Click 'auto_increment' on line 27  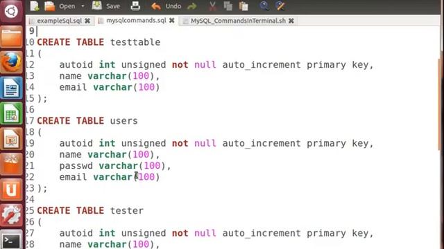pos(262,233)
